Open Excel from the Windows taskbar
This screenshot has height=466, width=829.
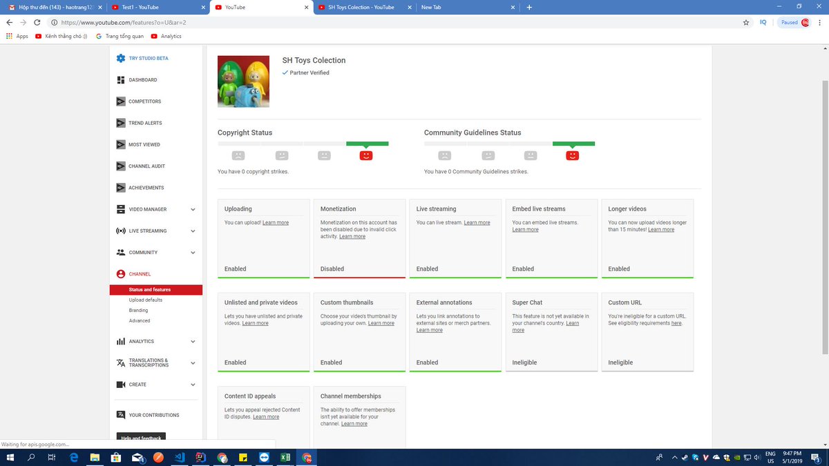284,457
